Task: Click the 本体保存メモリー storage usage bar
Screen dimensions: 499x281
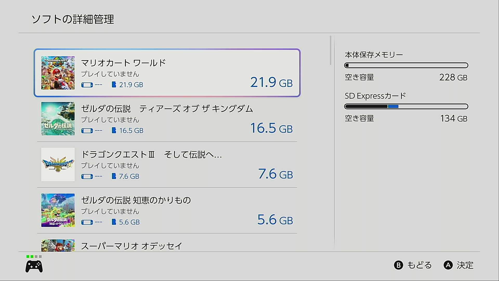Action: (406, 65)
